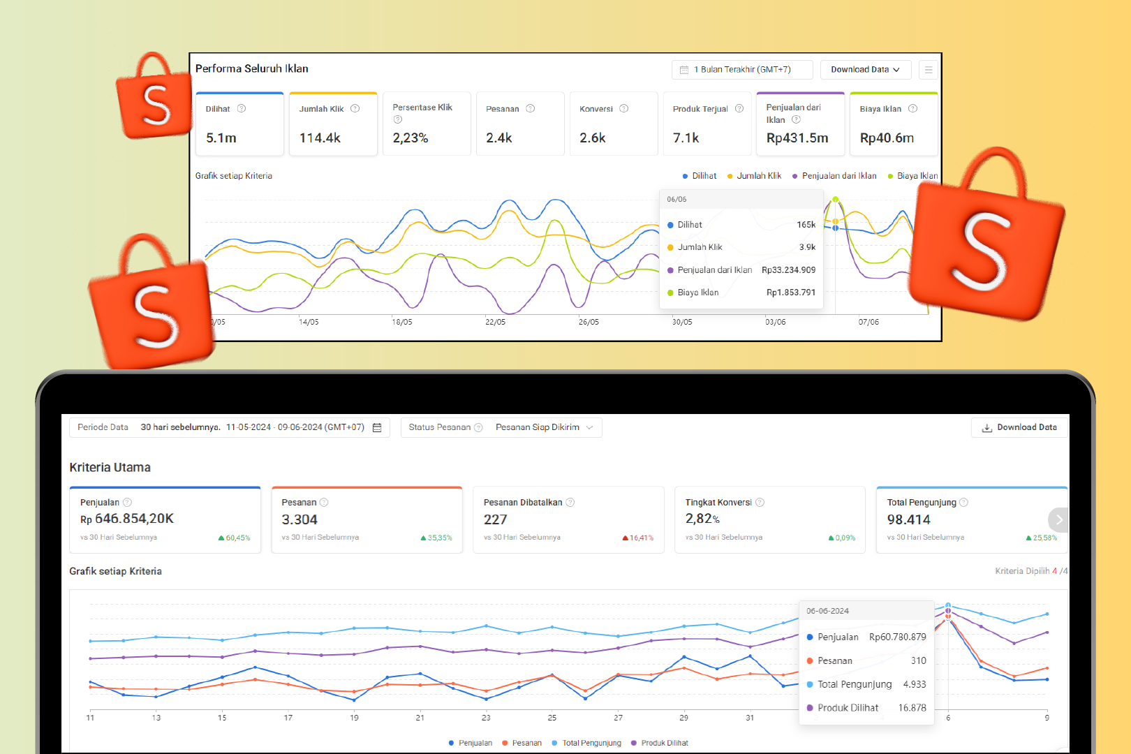The height and width of the screenshot is (754, 1131).
Task: Click help icon next to Penjualan card
Action: click(x=127, y=502)
